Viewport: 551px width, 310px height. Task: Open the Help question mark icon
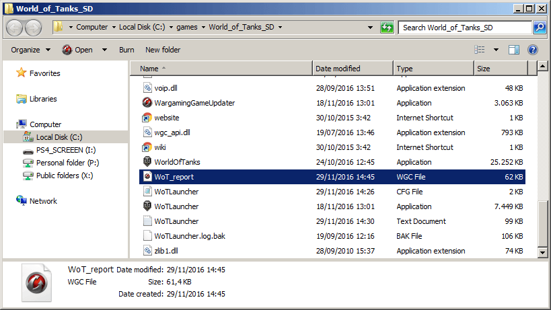(x=532, y=50)
